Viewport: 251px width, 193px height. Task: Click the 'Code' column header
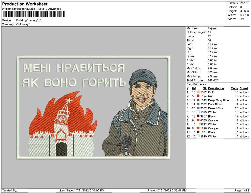click(x=235, y=88)
